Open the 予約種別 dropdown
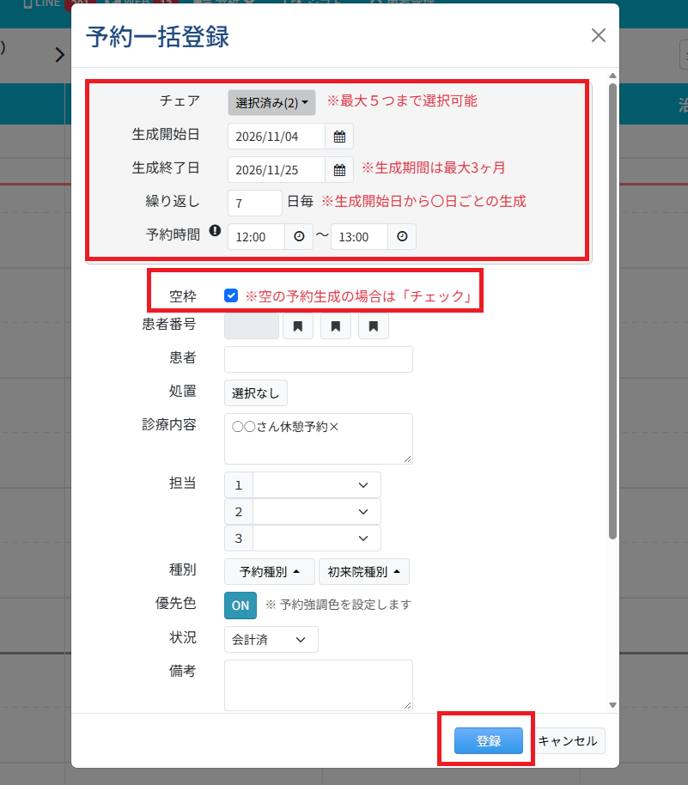This screenshot has width=688, height=785. pyautogui.click(x=270, y=572)
